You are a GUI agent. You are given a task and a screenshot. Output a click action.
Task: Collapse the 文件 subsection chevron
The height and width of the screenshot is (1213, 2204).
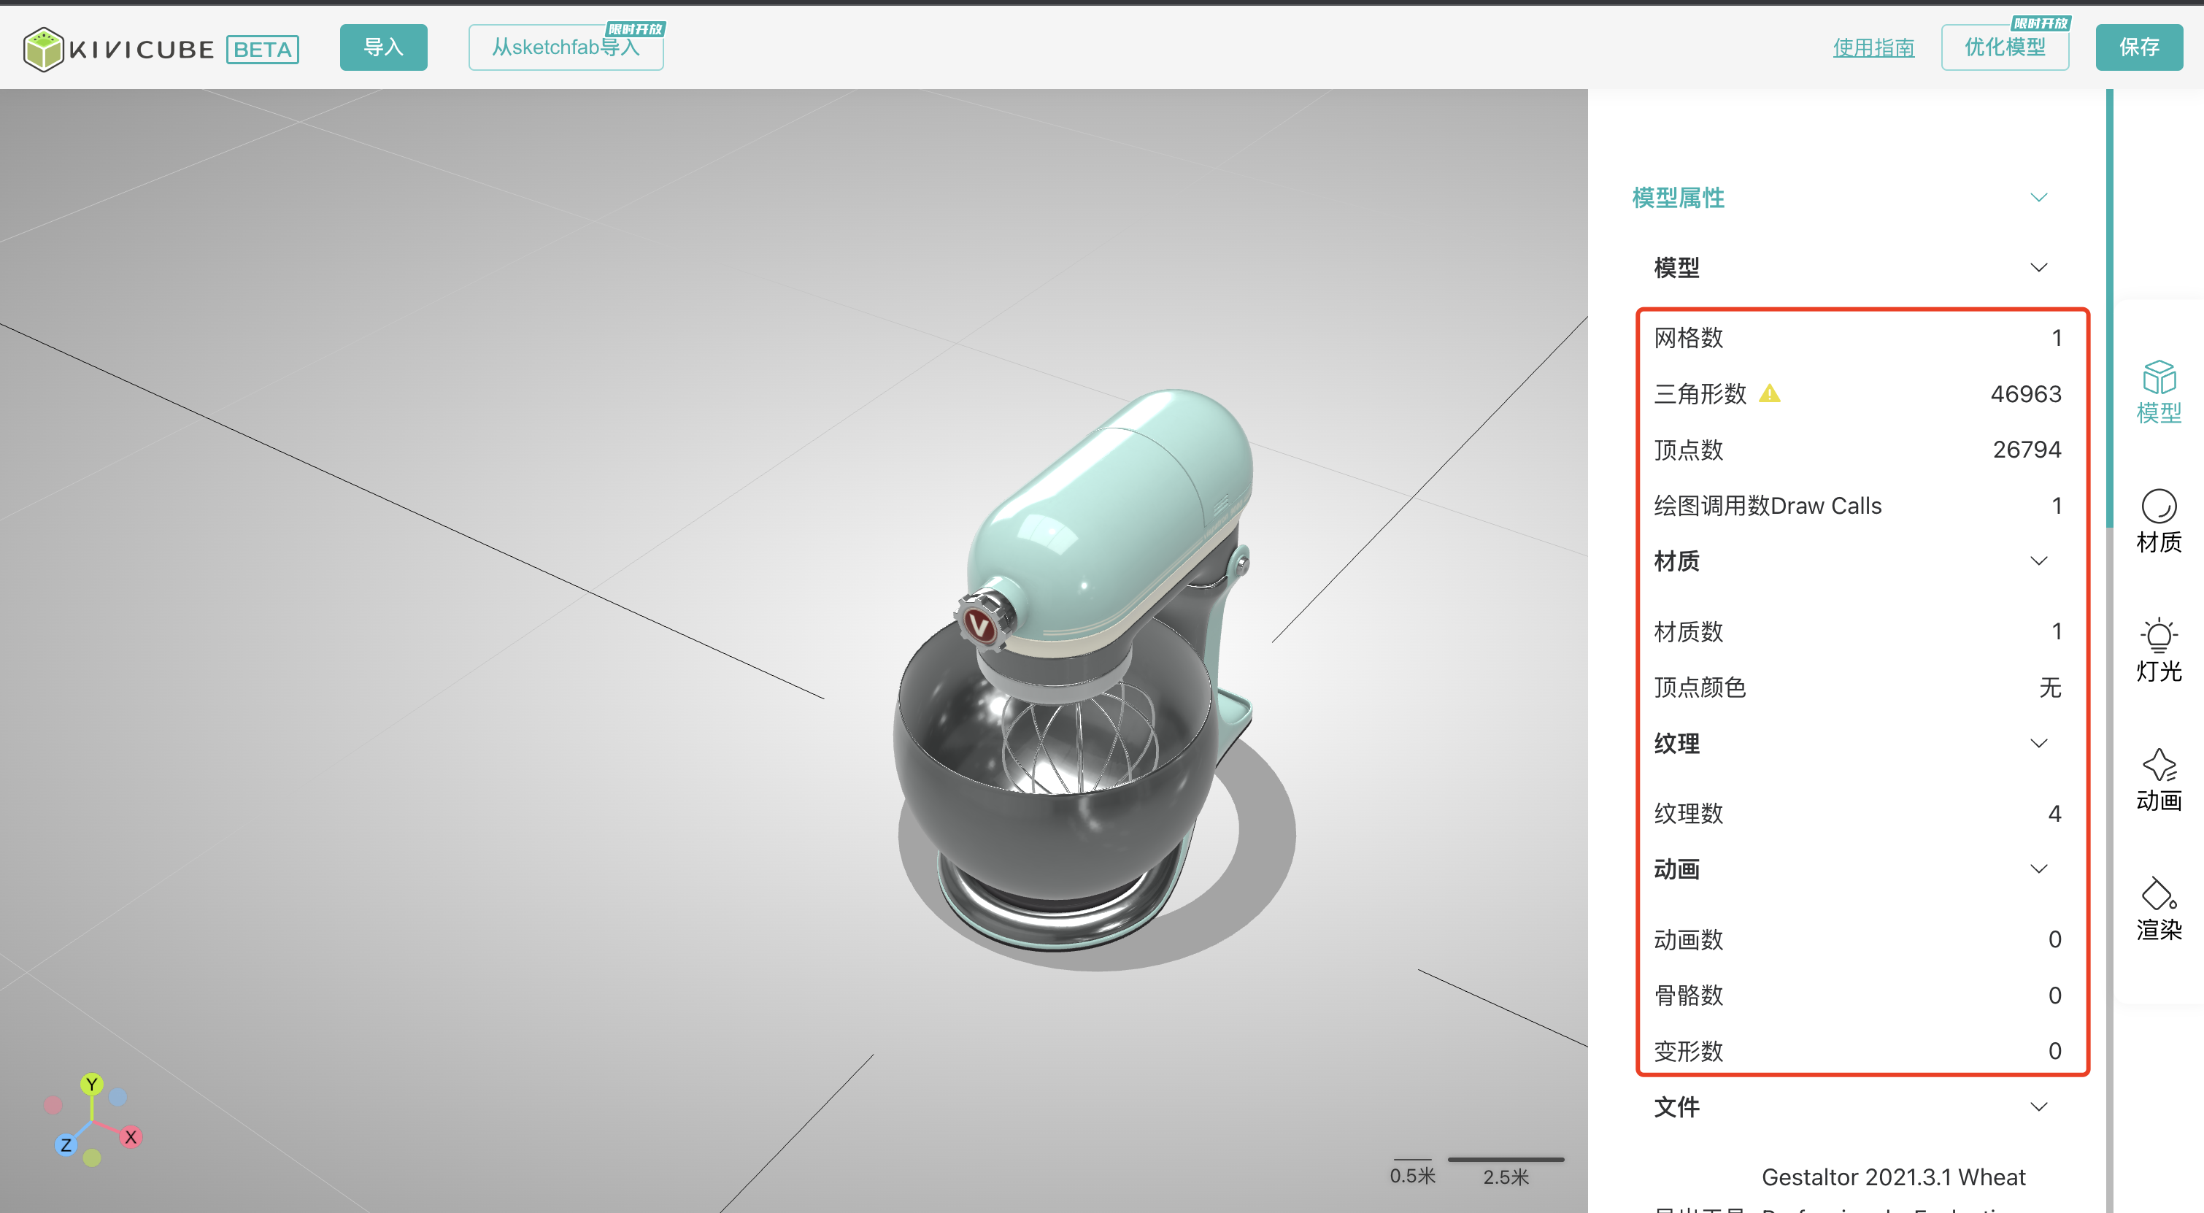pos(2038,1107)
